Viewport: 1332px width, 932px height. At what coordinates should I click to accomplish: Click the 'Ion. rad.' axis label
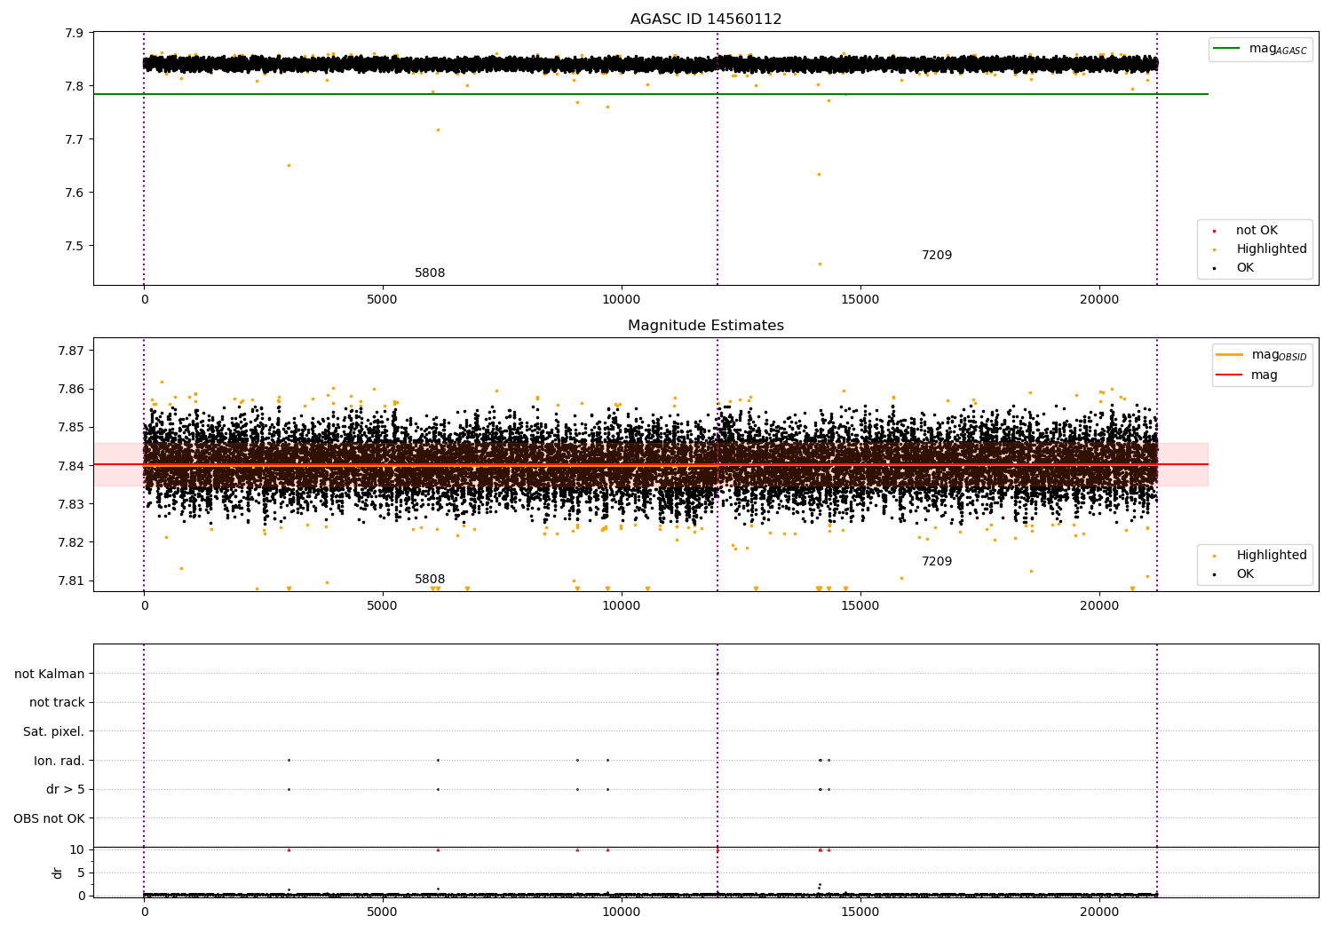pos(59,762)
